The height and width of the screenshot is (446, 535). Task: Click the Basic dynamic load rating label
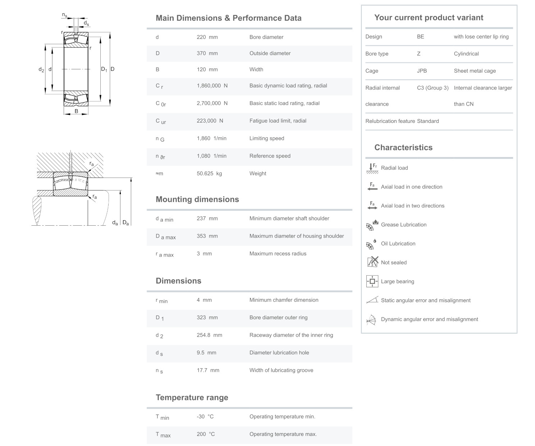coord(288,86)
